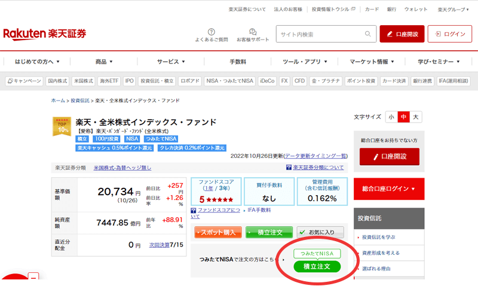
Task: Open データ更新タイミング一覧 link
Action: click(315, 156)
